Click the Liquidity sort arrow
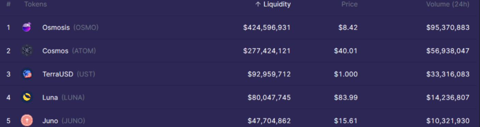Image resolution: width=480 pixels, height=127 pixels. click(258, 4)
